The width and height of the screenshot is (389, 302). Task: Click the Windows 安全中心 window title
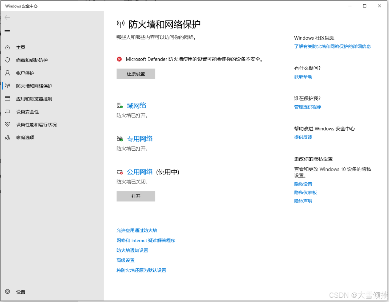pos(21,6)
